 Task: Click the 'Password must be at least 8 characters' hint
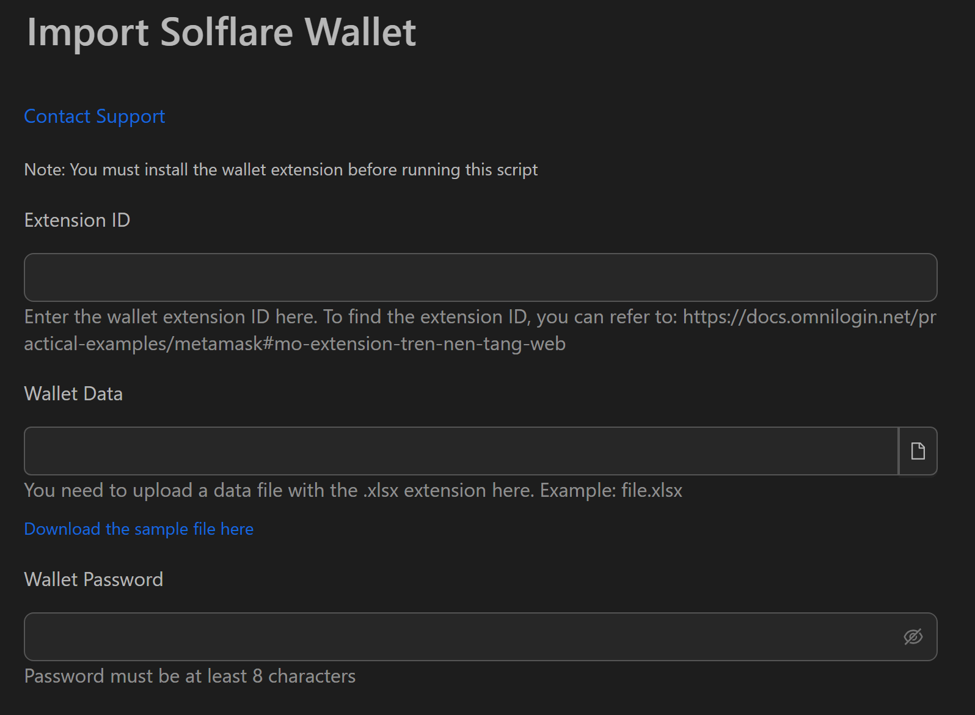click(x=189, y=676)
